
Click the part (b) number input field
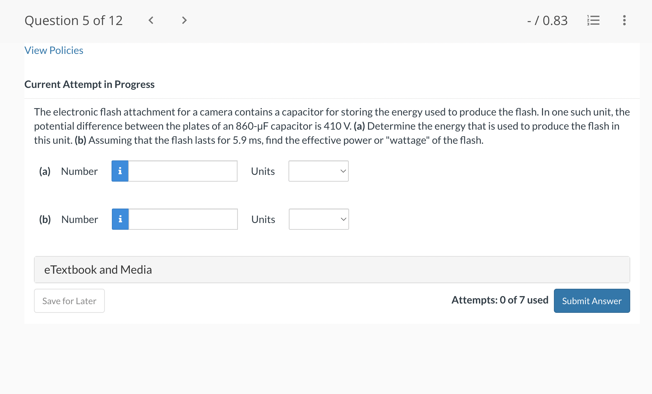183,219
